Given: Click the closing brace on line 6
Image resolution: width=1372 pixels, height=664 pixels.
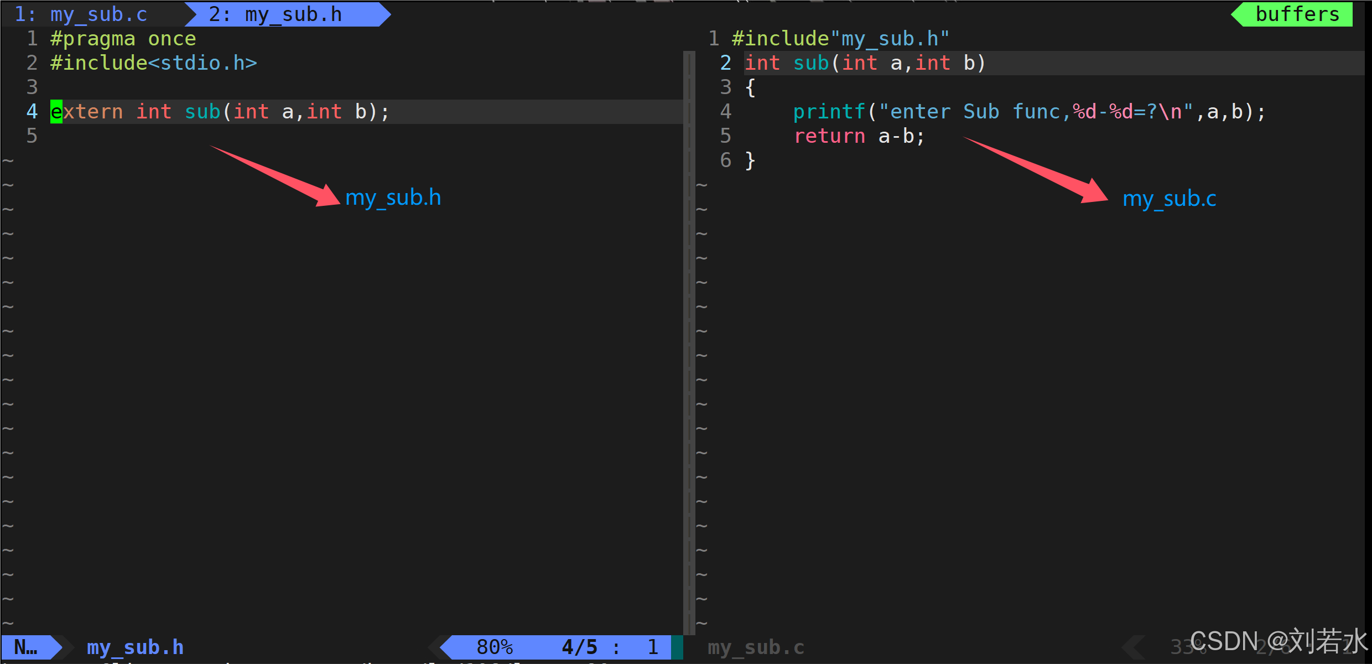Looking at the screenshot, I should pyautogui.click(x=750, y=160).
